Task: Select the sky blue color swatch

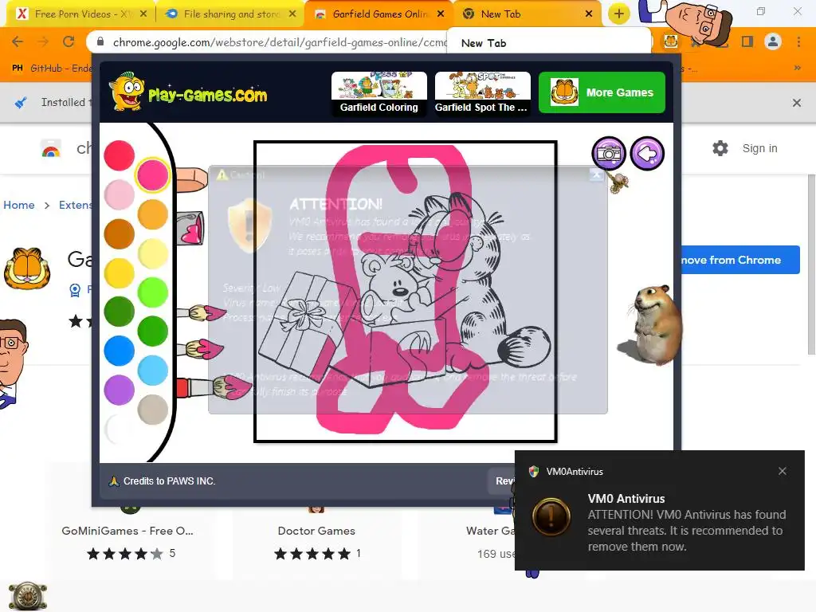Action: click(152, 370)
